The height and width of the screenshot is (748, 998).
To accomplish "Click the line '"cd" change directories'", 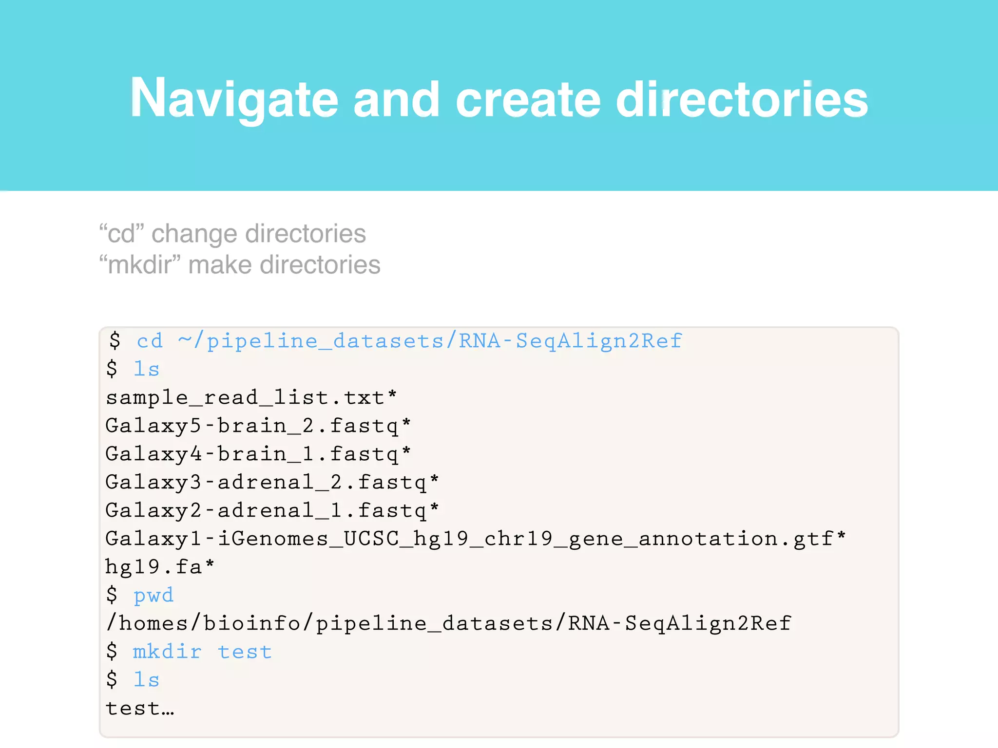I will point(232,234).
